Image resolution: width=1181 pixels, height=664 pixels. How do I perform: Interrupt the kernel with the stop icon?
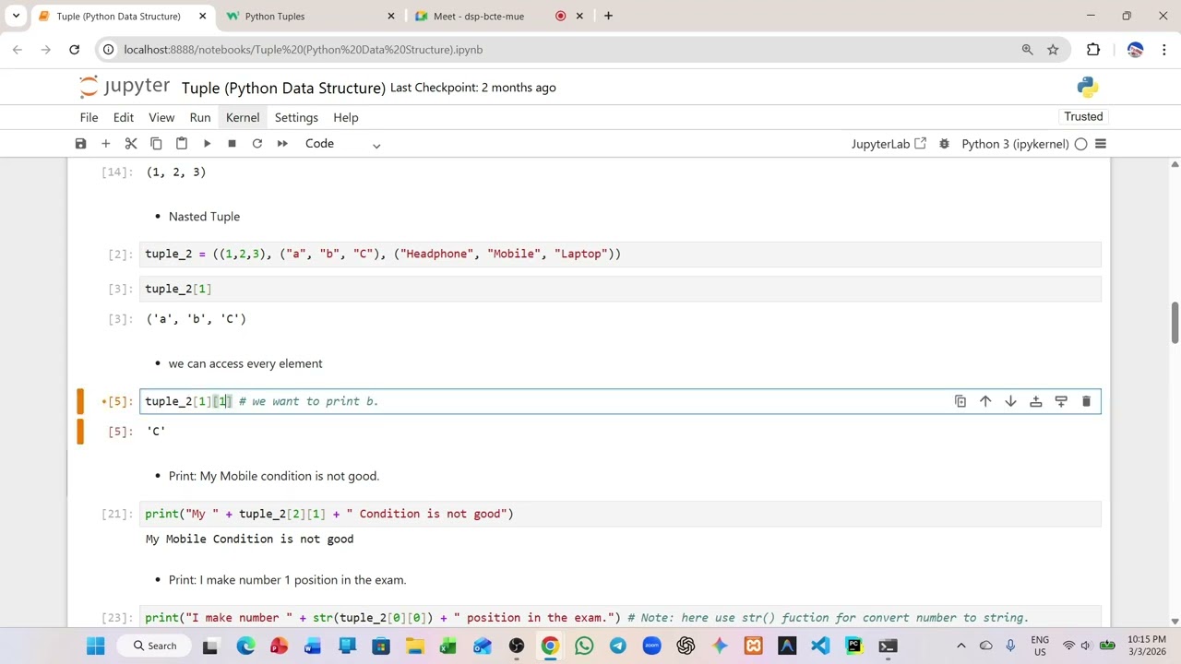pyautogui.click(x=232, y=144)
